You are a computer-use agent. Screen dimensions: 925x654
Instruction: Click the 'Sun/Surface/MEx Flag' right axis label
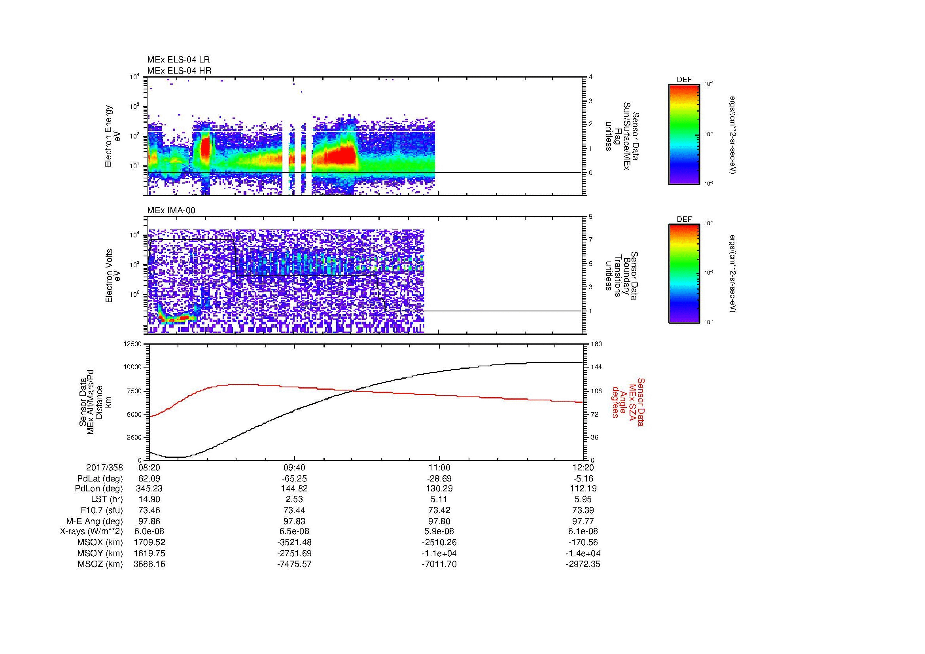621,136
